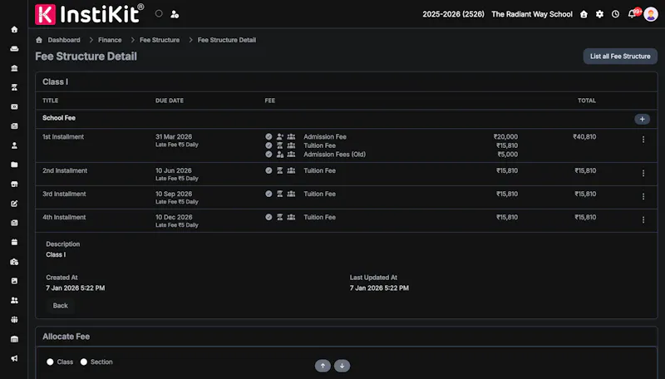The width and height of the screenshot is (665, 379).
Task: Open the single user icon in the sidebar
Action: 14,145
